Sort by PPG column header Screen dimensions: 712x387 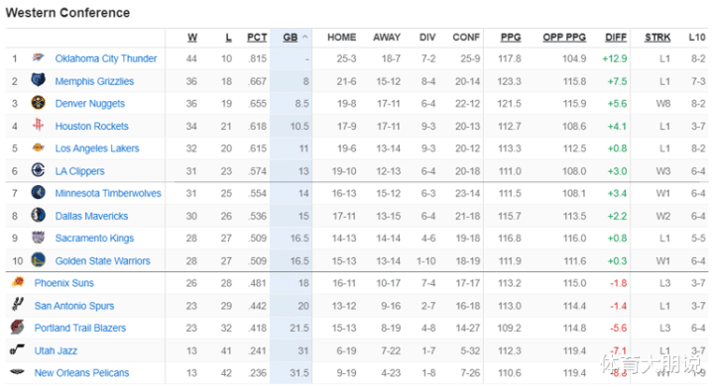(x=511, y=38)
